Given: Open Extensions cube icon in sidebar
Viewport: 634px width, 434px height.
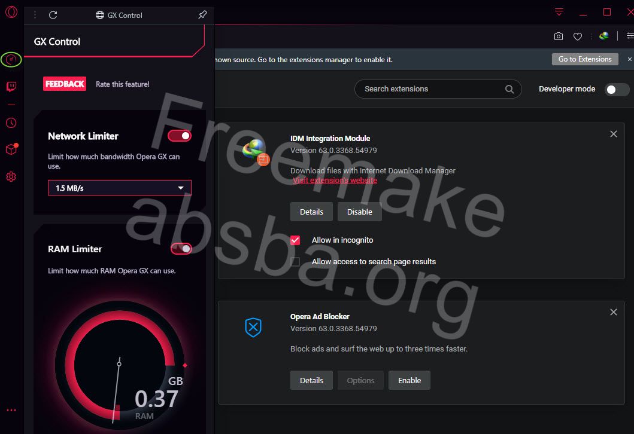Looking at the screenshot, I should pos(11,149).
